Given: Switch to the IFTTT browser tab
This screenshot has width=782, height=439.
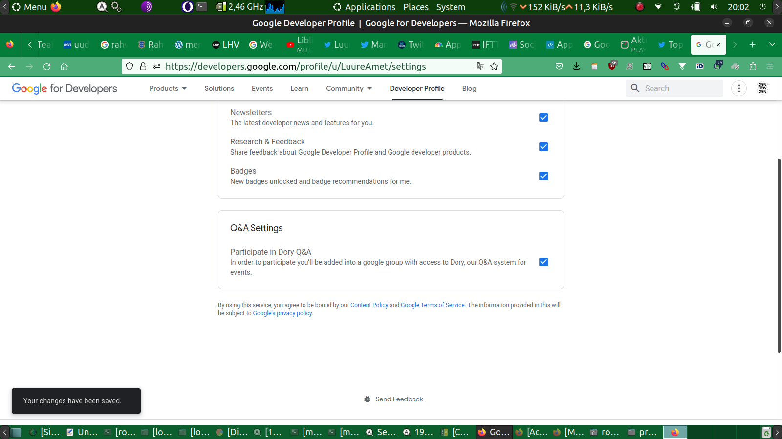Looking at the screenshot, I should tap(486, 45).
